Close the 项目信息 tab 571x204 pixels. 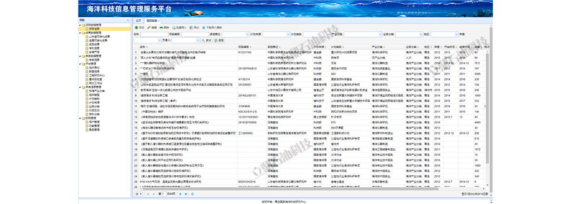pos(159,21)
